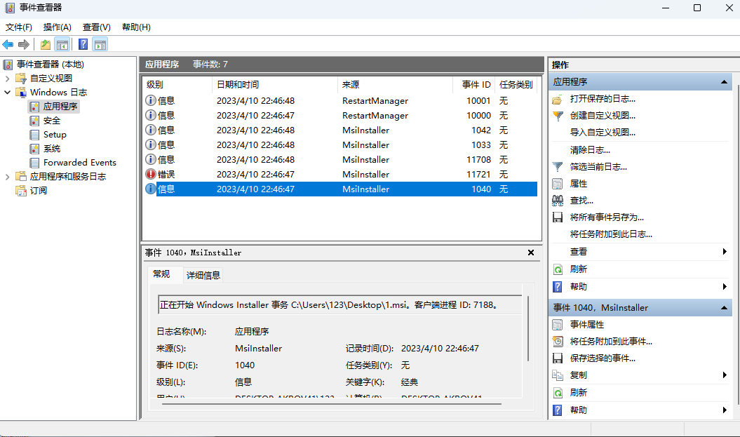Click 将任务附加到此日志... action
Image resolution: width=740 pixels, height=437 pixels.
pos(611,234)
